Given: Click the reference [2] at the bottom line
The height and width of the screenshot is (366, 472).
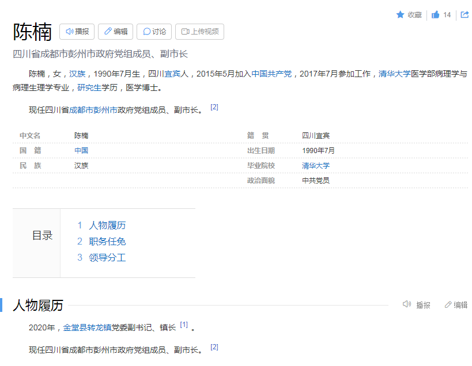Looking at the screenshot, I should click(214, 347).
